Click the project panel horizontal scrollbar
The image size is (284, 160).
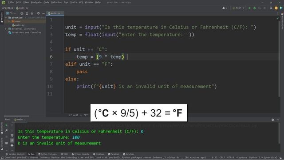pos(16,116)
